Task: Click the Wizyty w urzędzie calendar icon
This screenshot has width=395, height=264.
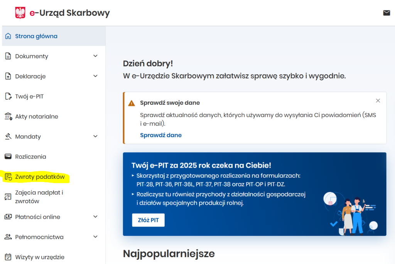Action: point(8,257)
